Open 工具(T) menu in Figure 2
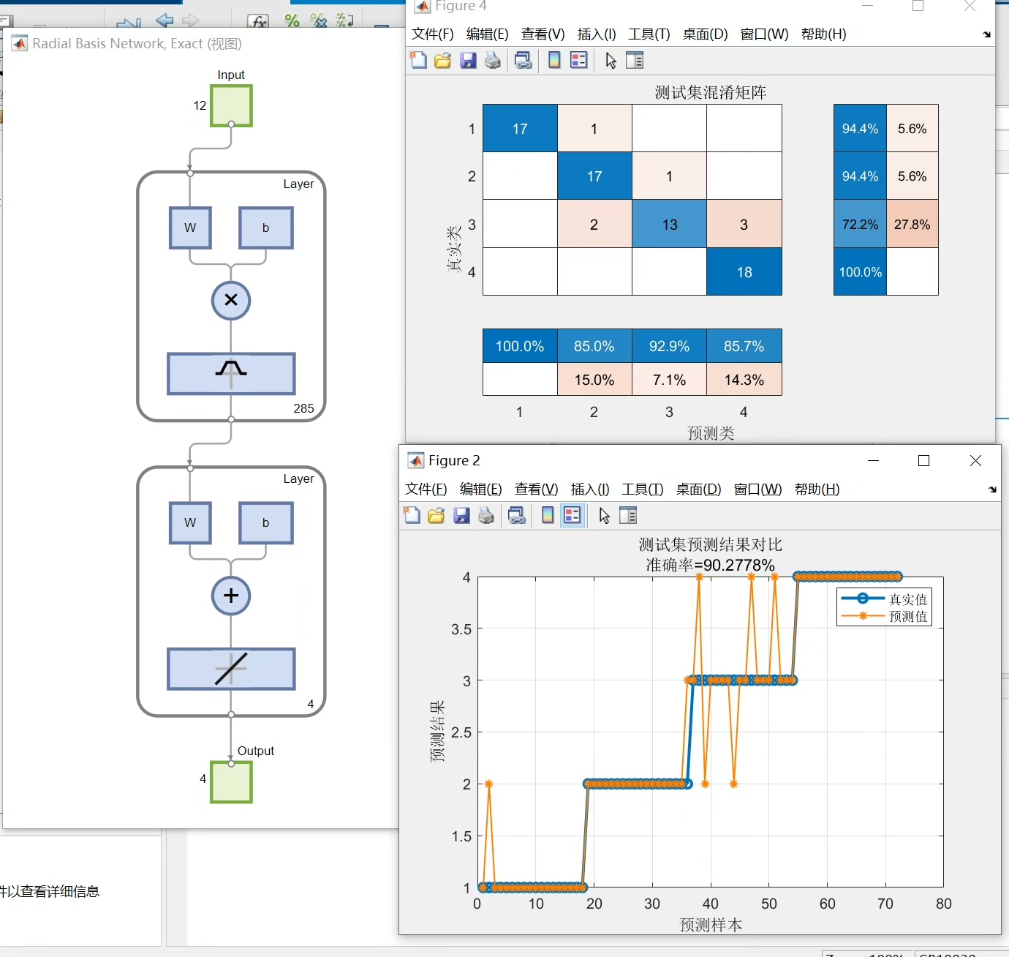Screen dimensions: 1009x957 [643, 489]
